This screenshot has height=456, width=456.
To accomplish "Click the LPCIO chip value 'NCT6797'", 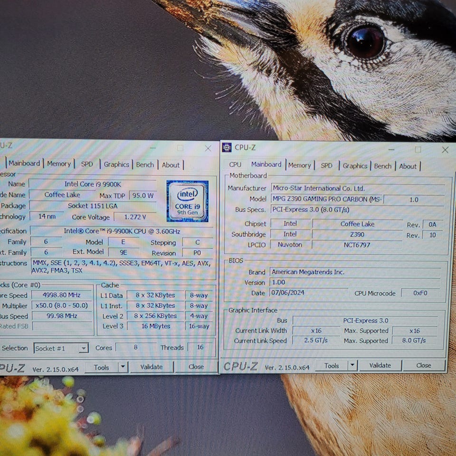I will click(x=357, y=245).
